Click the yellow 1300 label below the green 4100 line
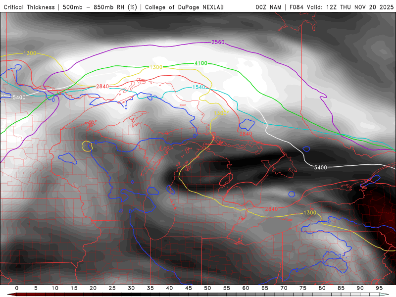This screenshot has width=396, height=297. point(156,67)
